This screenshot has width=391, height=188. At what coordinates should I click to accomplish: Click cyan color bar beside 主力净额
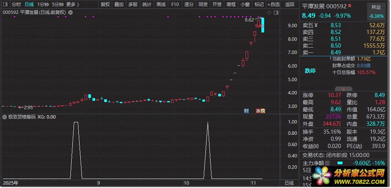(x=340, y=163)
